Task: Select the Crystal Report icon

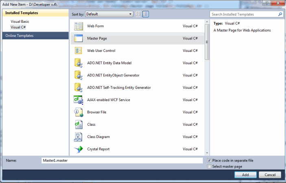Action: pyautogui.click(x=79, y=149)
